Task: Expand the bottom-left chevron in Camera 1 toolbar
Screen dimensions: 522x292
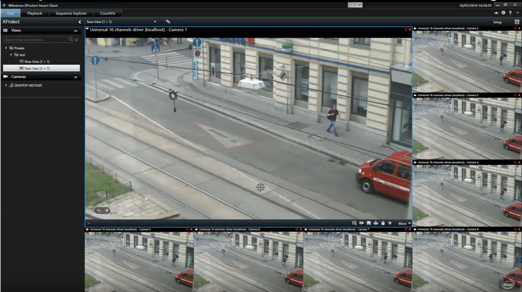Action: tap(89, 224)
